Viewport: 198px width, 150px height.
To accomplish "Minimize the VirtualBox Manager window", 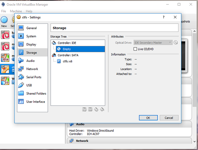I will click(x=167, y=5).
